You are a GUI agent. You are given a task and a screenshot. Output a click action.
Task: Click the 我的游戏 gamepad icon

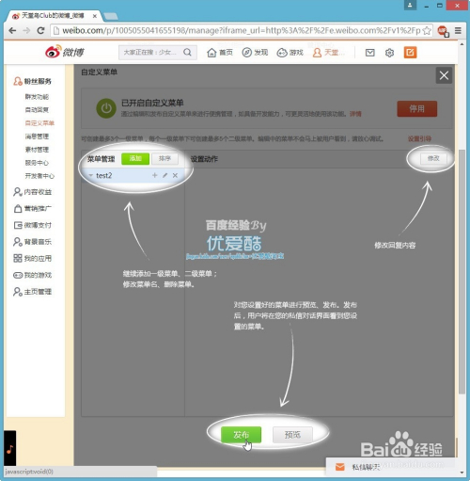[x=18, y=275]
